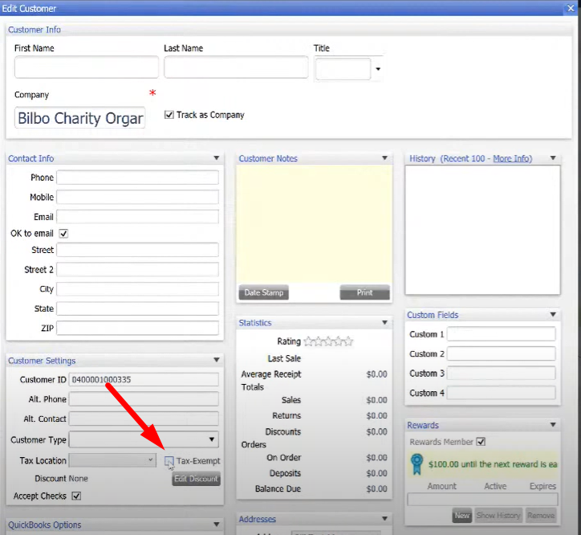Collapse the Rewards panel

(x=553, y=425)
